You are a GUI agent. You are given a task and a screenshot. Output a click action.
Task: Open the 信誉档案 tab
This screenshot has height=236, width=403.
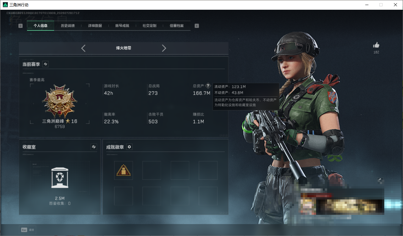point(177,26)
